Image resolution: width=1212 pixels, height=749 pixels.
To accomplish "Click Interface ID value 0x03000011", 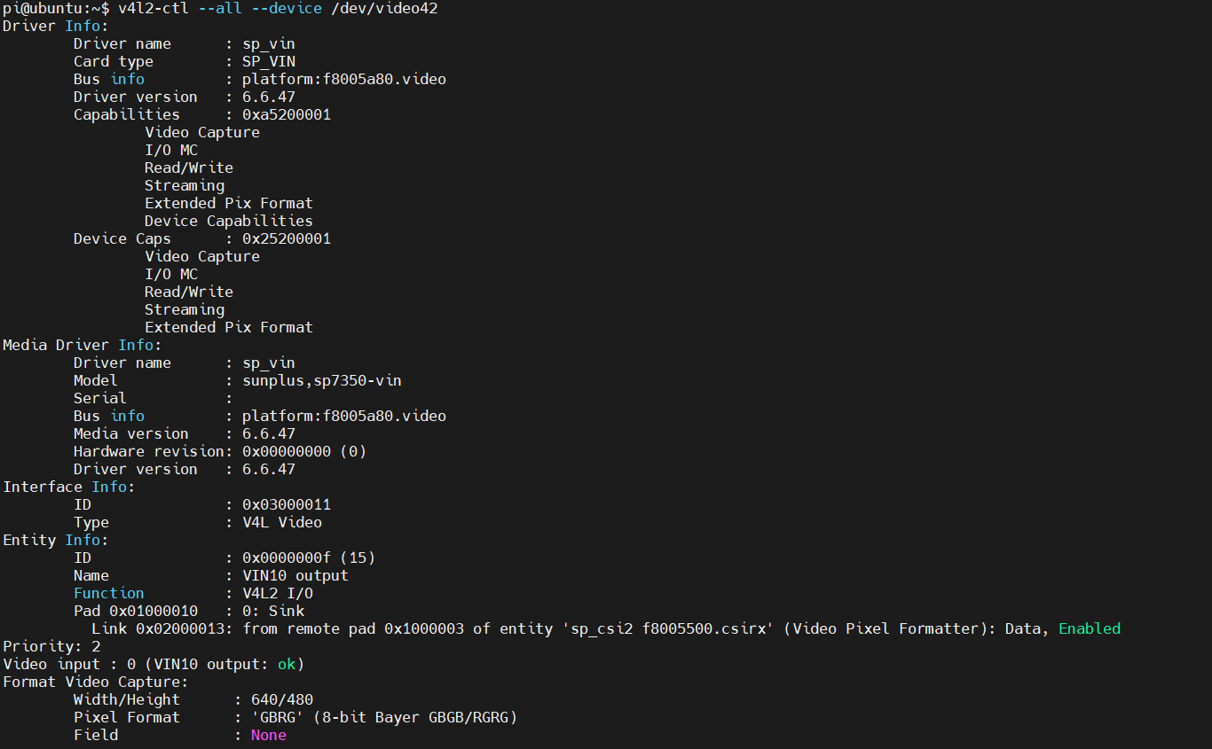I will [x=287, y=504].
